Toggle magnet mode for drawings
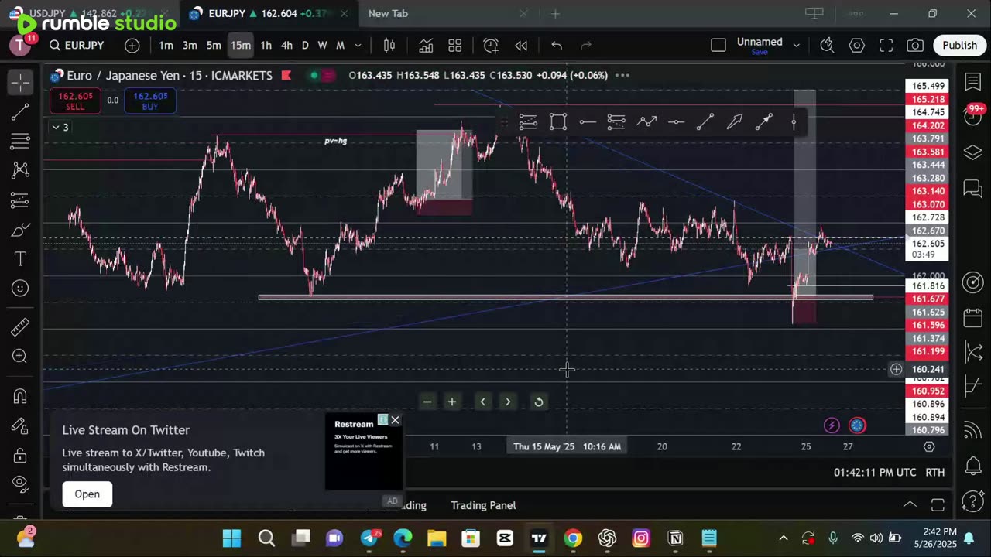 click(x=21, y=397)
